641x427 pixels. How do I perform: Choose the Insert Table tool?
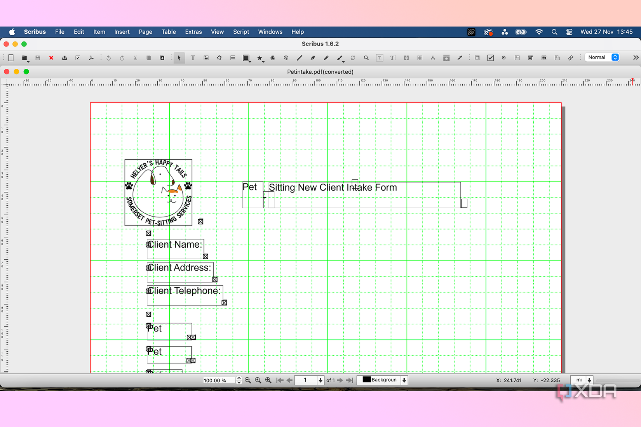click(232, 58)
